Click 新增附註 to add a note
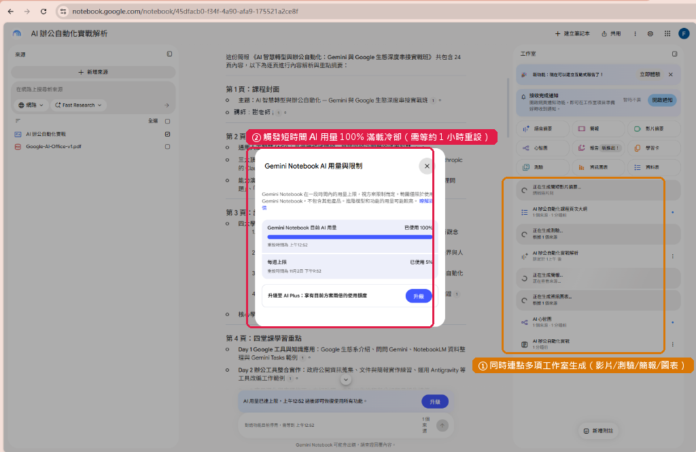 coord(598,431)
